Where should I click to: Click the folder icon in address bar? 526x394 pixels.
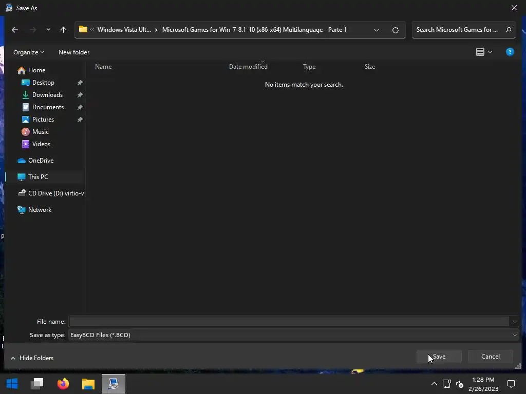click(x=83, y=29)
